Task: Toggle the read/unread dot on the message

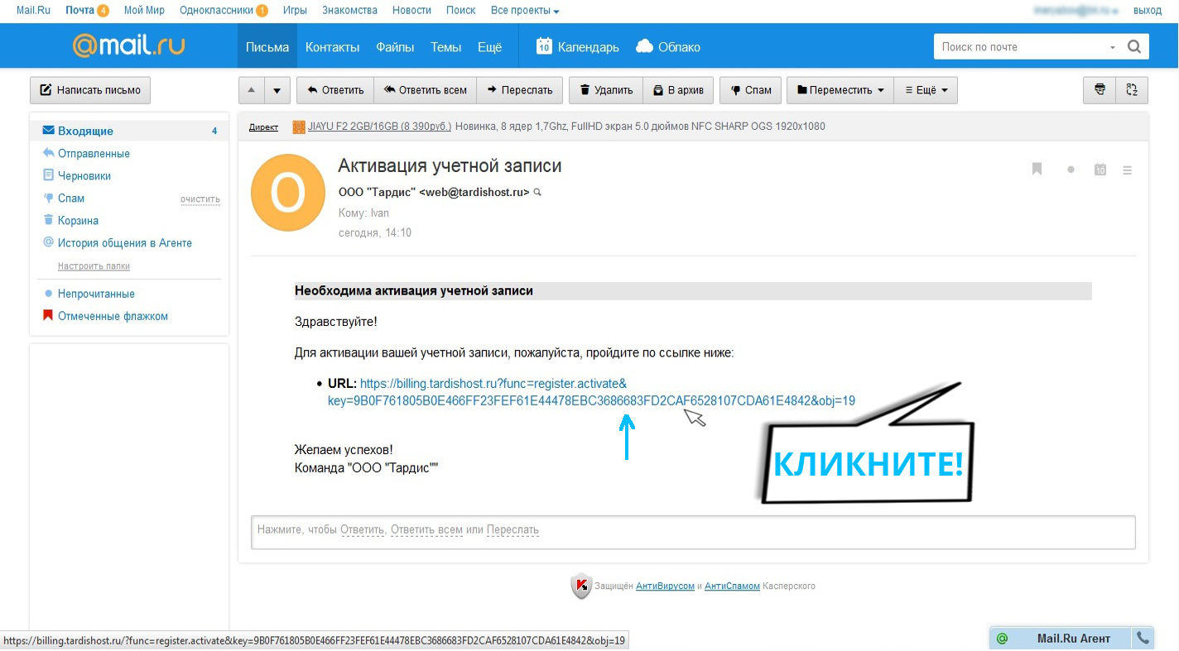Action: tap(1071, 170)
